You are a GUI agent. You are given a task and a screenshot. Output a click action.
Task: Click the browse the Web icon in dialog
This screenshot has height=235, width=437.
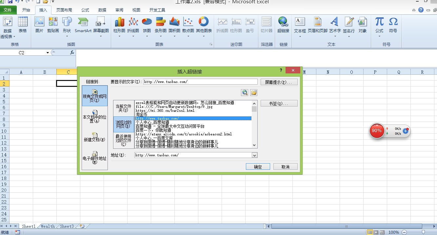[245, 93]
